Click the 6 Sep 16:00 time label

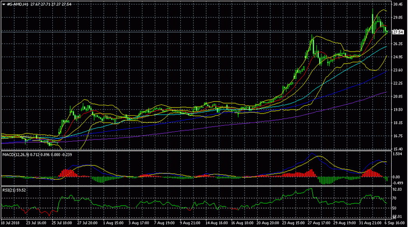coord(394,223)
